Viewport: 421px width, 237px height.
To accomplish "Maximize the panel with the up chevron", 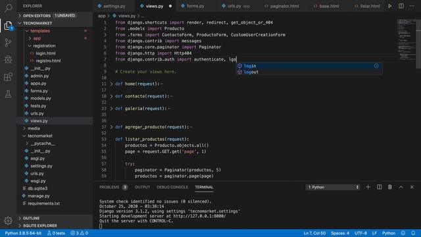I will tap(401, 187).
